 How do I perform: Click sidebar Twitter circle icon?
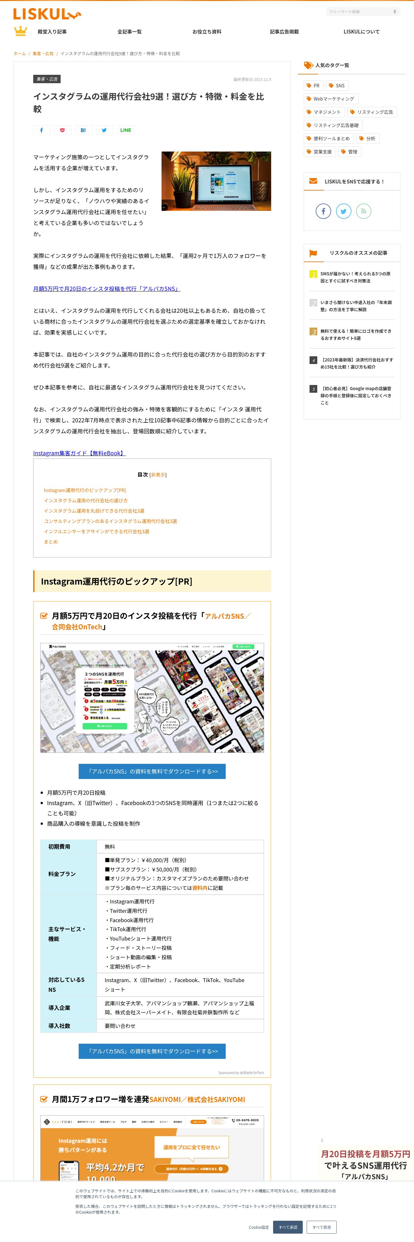pyautogui.click(x=344, y=211)
